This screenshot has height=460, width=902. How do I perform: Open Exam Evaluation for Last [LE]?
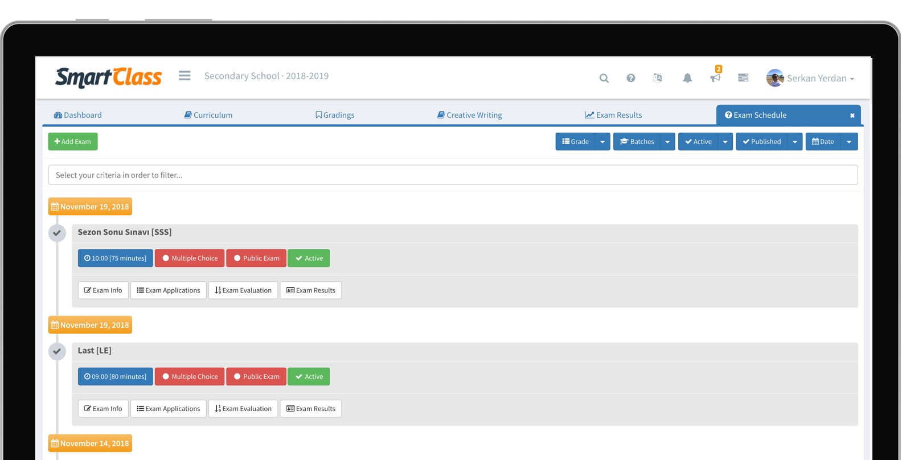pyautogui.click(x=243, y=409)
